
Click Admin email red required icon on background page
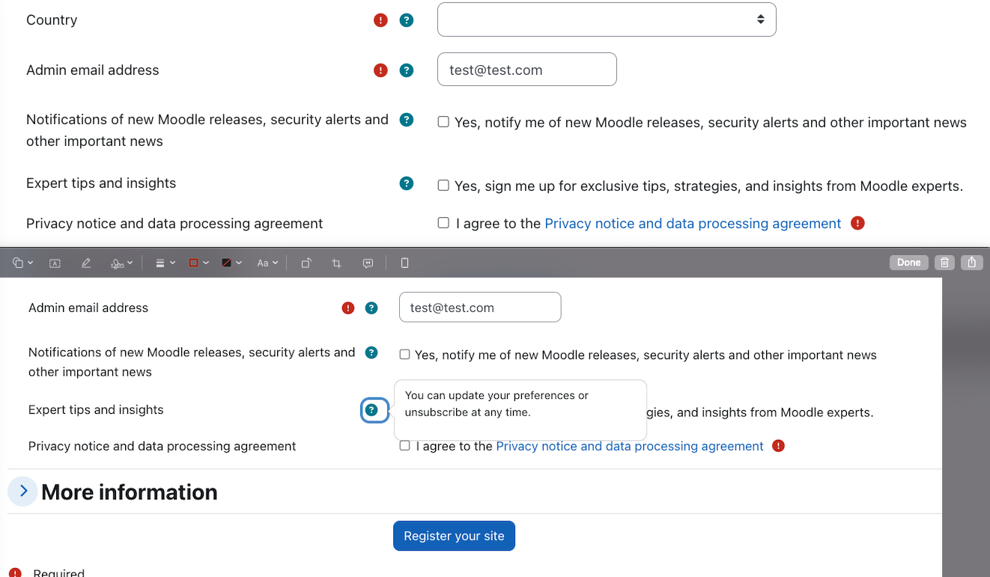[x=380, y=70]
